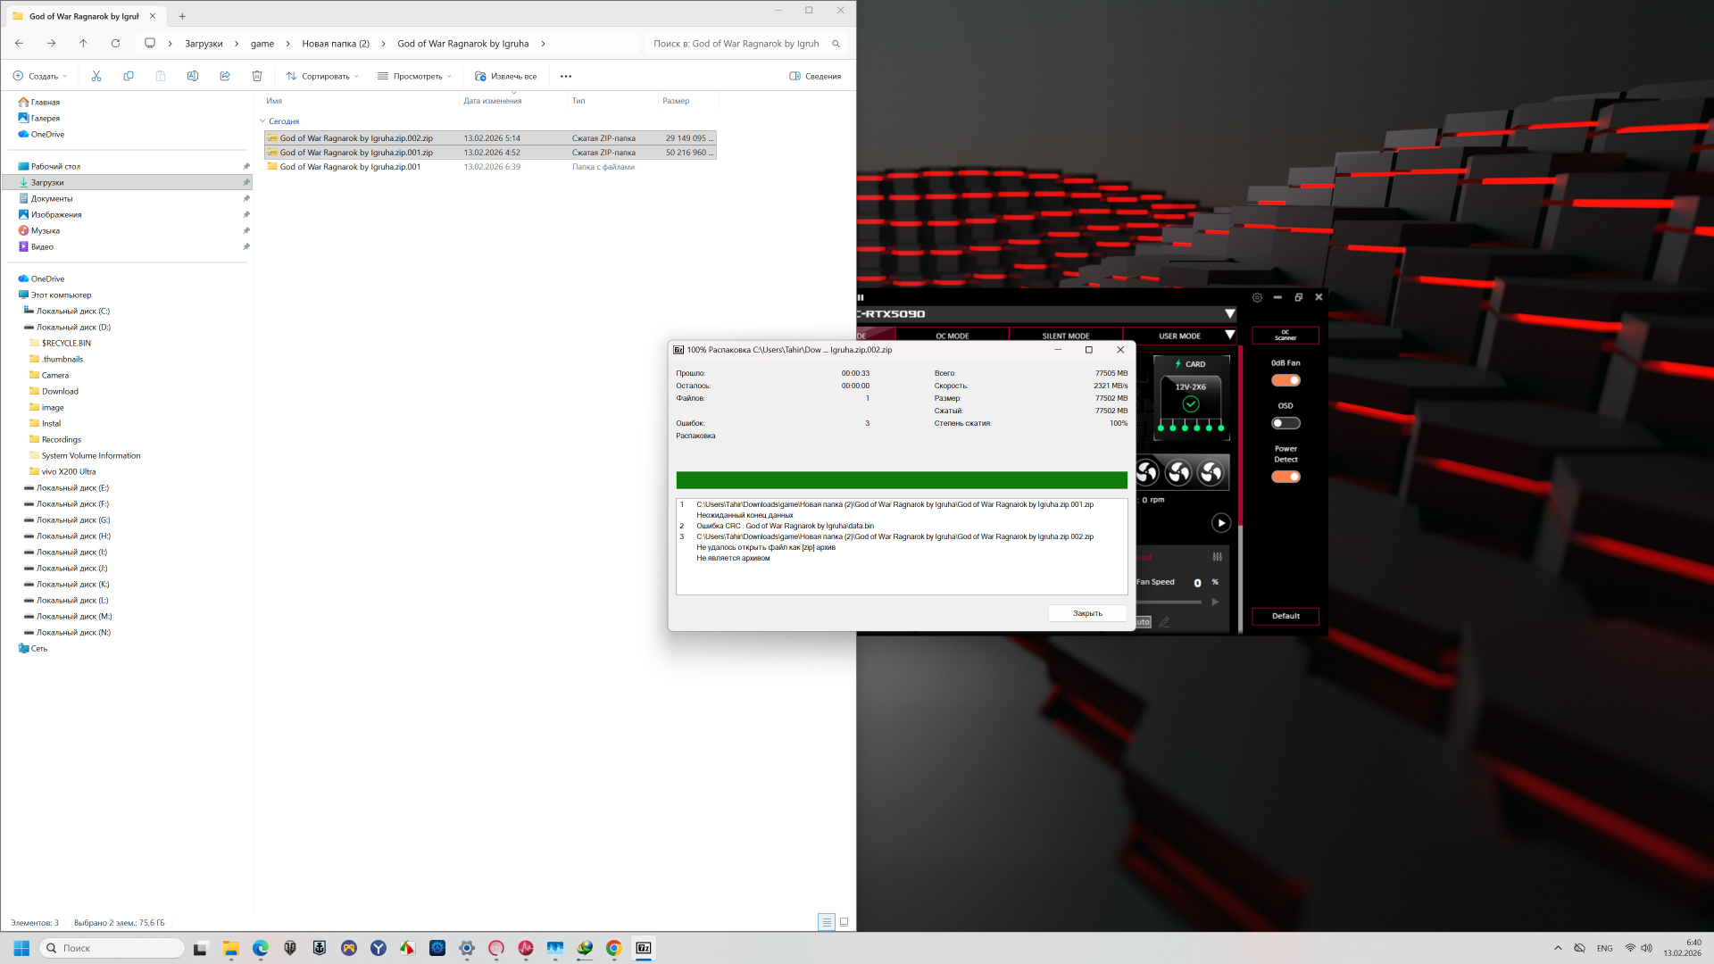Expand the RTX5090 GPU selector dropdown arrow
The width and height of the screenshot is (1714, 964).
(x=1229, y=314)
